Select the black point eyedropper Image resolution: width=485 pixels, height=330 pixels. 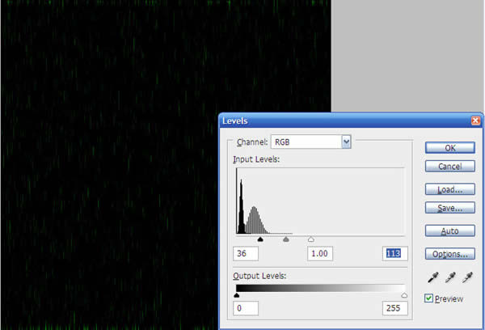click(x=432, y=277)
